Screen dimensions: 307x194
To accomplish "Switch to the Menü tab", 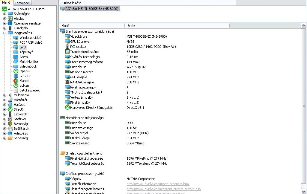I will pyautogui.click(x=6, y=2).
